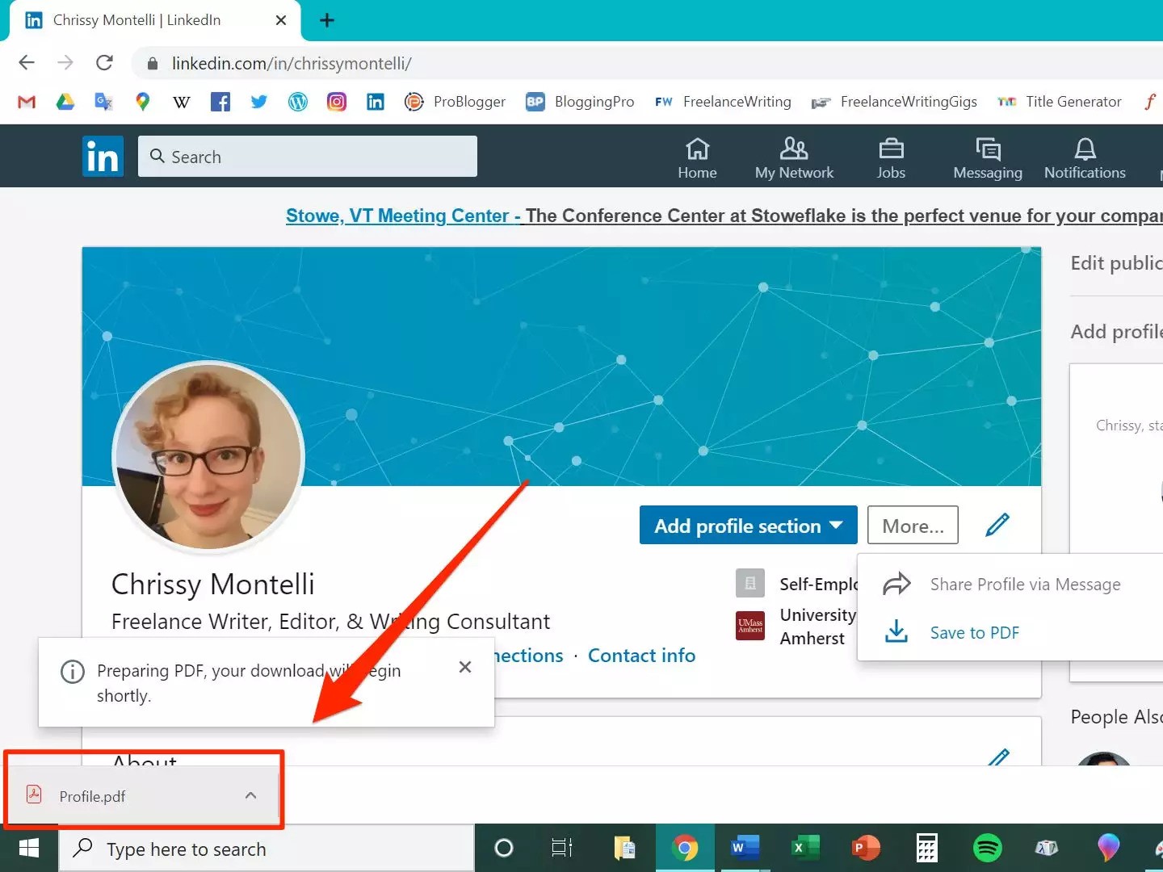Click University of Massachusetts Amherst logo

(750, 626)
